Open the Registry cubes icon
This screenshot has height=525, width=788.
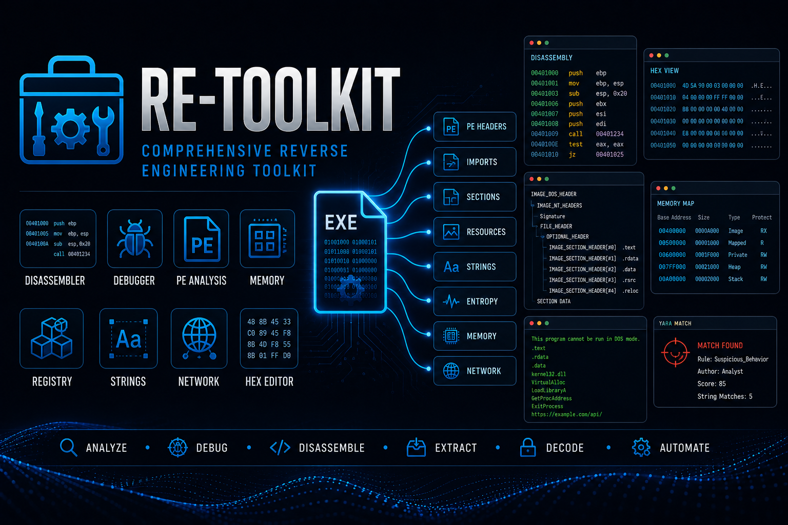tap(51, 338)
